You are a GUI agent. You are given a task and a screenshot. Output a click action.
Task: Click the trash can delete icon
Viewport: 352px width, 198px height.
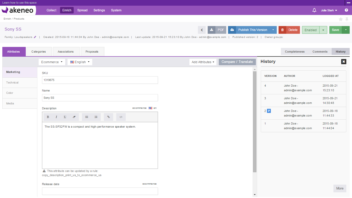pyautogui.click(x=282, y=30)
